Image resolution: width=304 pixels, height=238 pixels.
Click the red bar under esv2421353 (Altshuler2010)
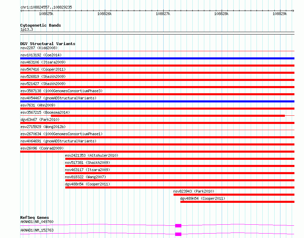point(180,159)
